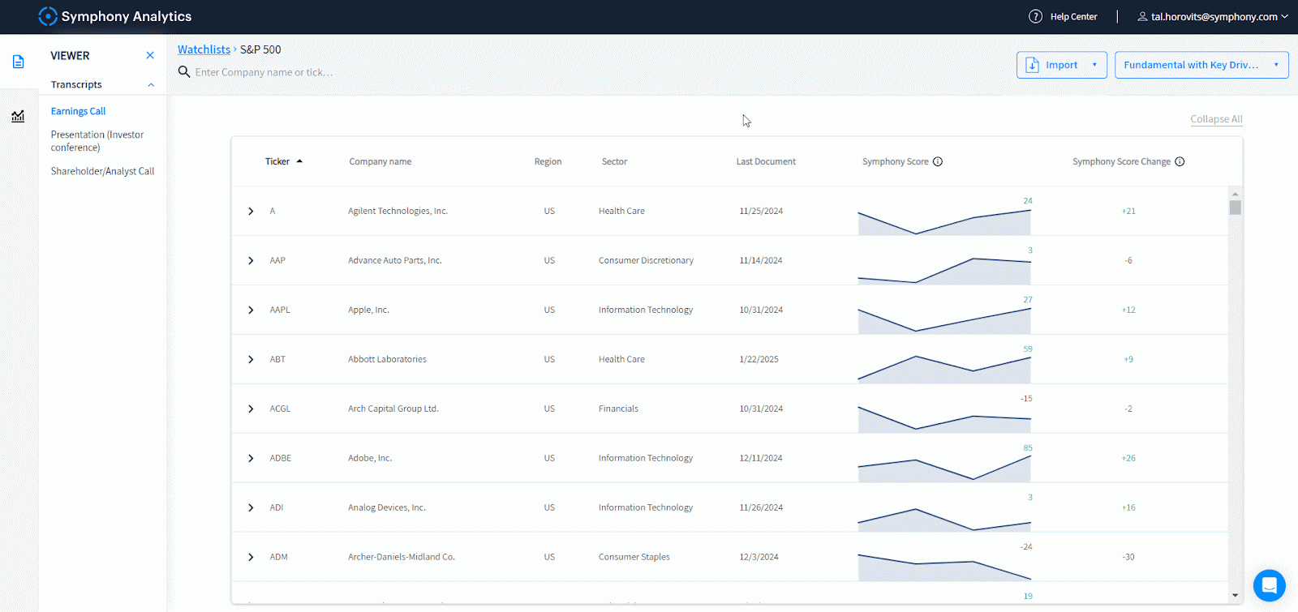Click the -30 score change value
This screenshot has width=1298, height=612.
tap(1128, 557)
